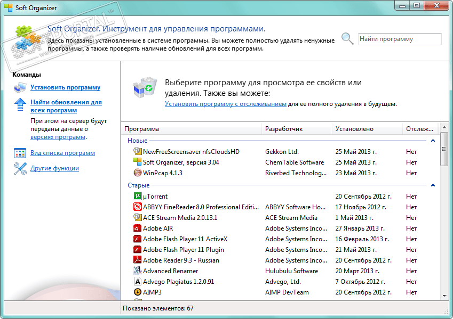Image resolution: width=453 pixels, height=319 pixels.
Task: Open Вид списка программ link
Action: pyautogui.click(x=62, y=153)
